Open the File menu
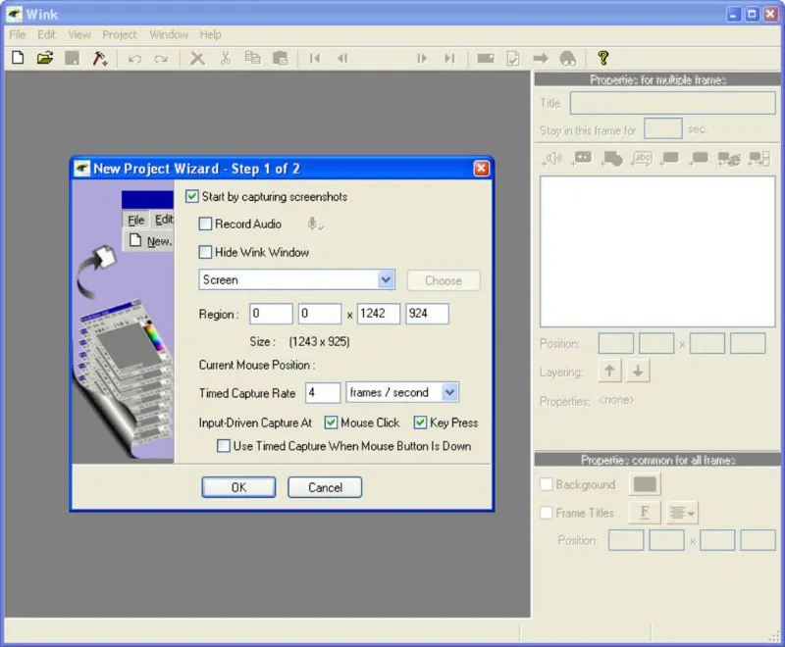 tap(18, 34)
